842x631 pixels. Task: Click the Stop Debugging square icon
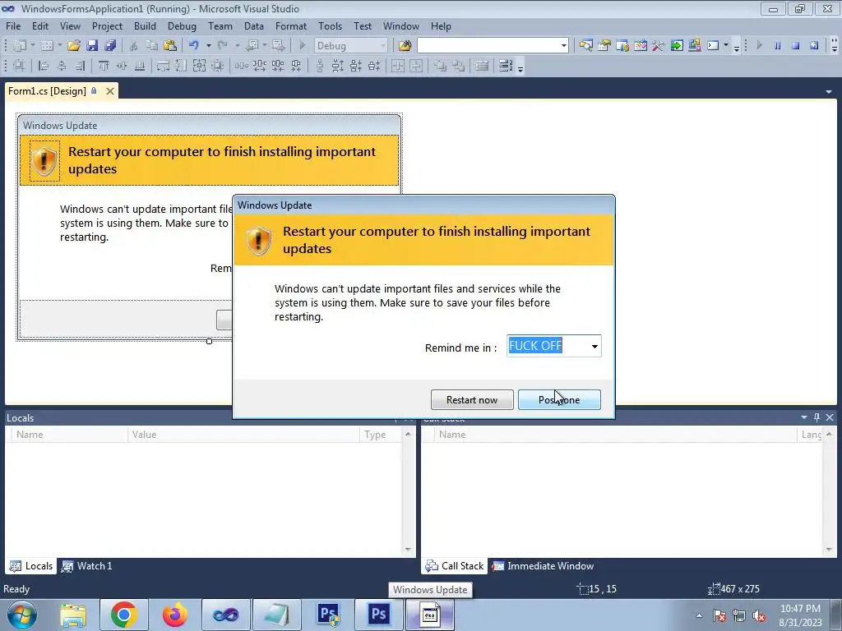tap(796, 46)
